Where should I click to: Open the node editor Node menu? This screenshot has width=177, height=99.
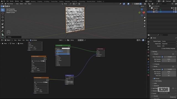click(27, 40)
